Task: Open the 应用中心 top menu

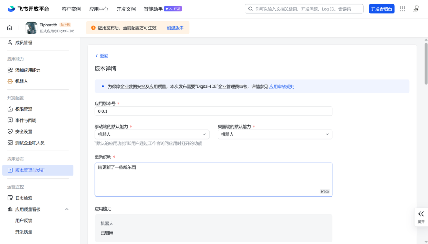Action: click(x=99, y=9)
